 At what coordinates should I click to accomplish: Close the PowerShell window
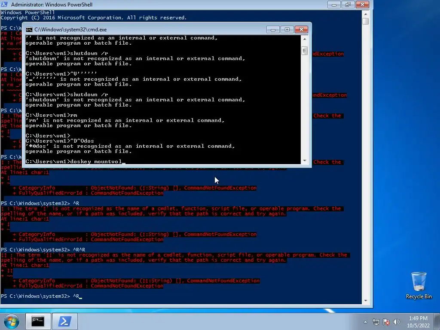tap(362, 4)
